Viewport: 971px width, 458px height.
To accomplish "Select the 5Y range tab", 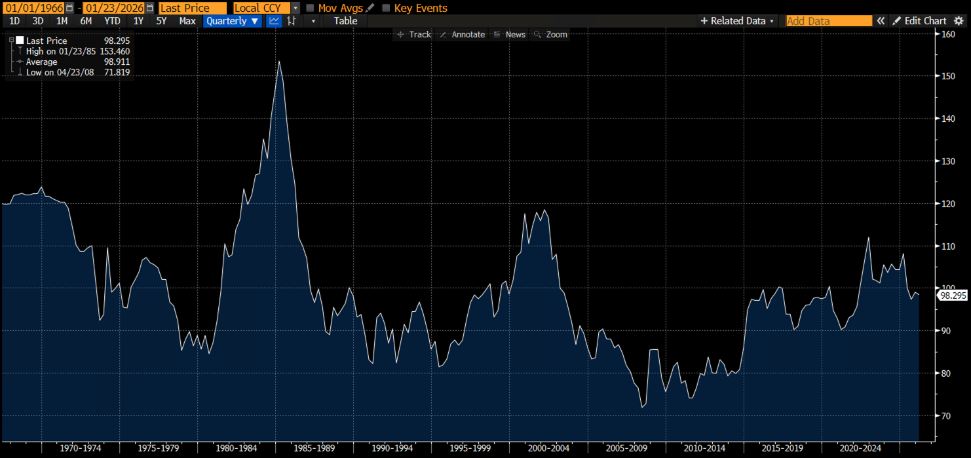I will 161,21.
